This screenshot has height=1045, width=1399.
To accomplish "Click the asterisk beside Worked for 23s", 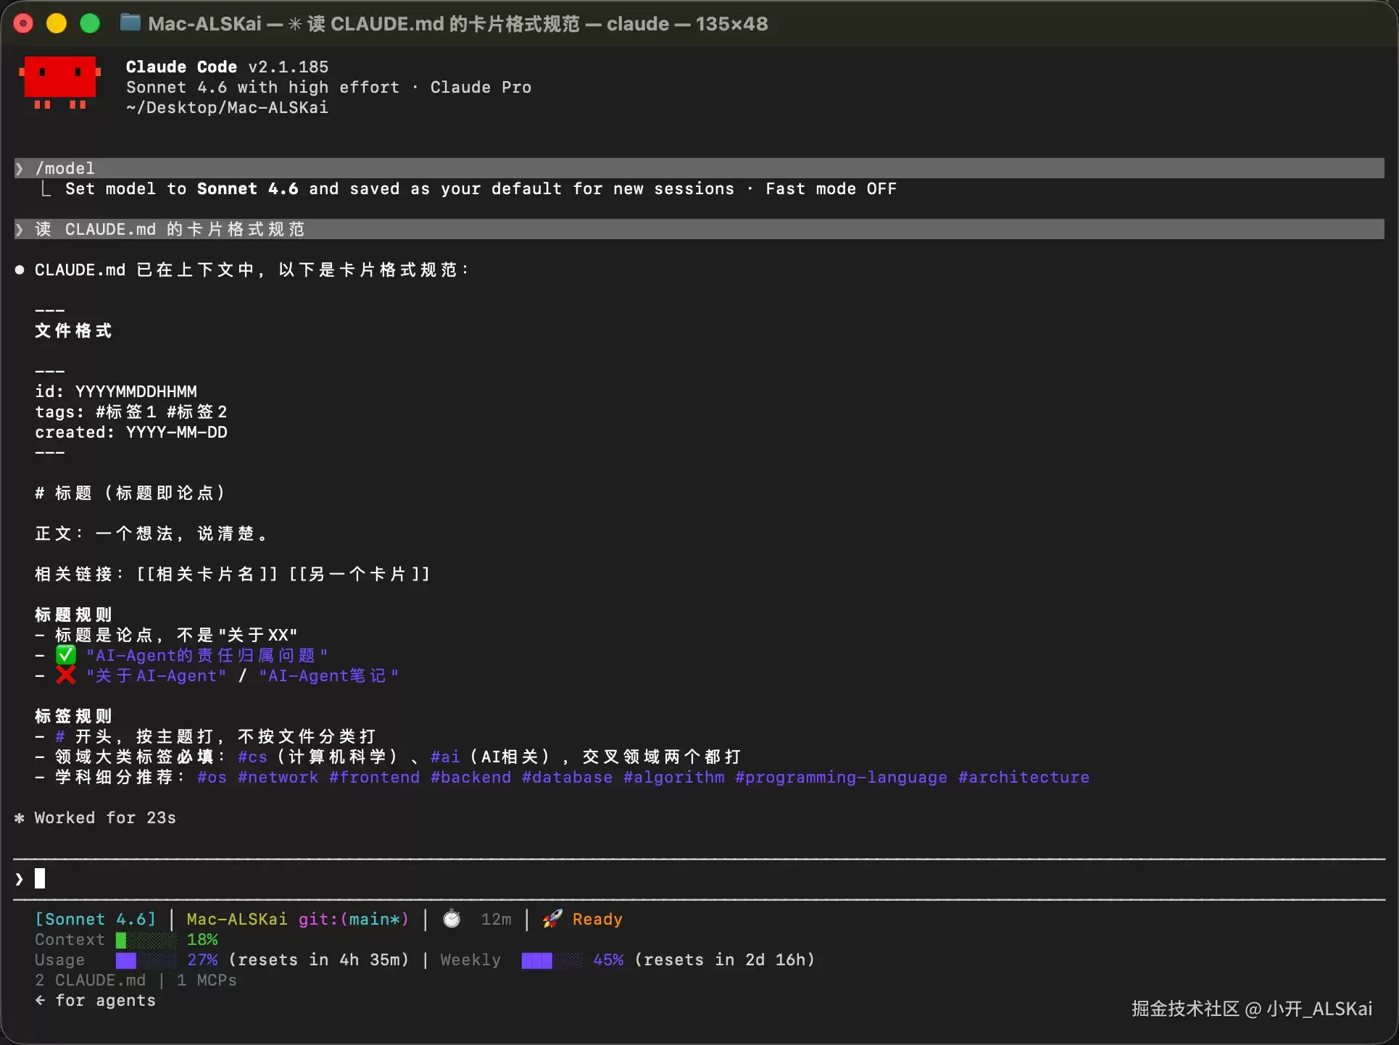I will coord(20,817).
